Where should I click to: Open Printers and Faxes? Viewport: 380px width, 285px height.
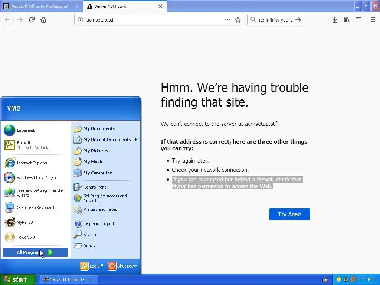106,209
